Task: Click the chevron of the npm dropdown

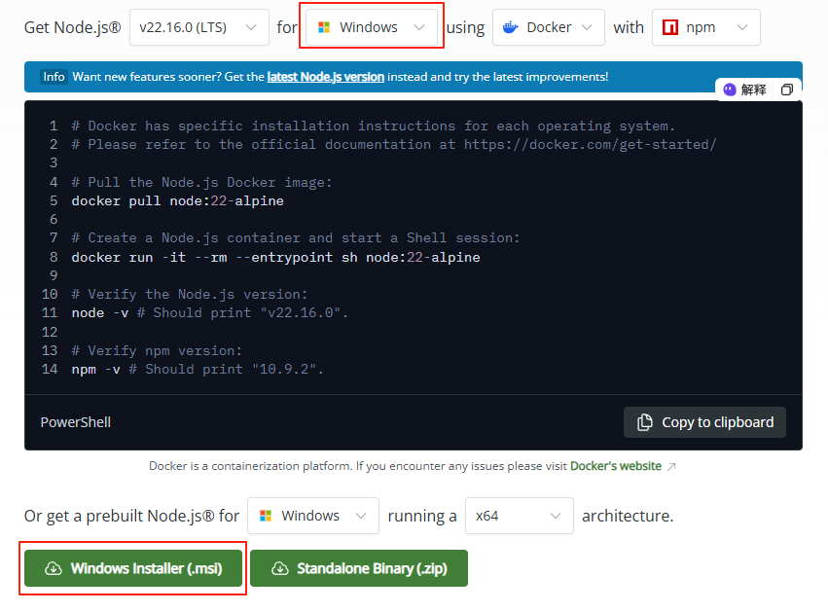Action: (742, 27)
